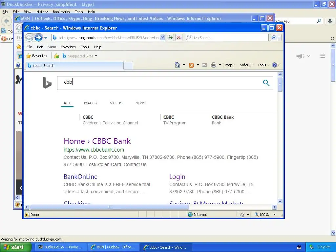Click the Read Mail icon
The height and width of the screenshot is (252, 336).
pyautogui.click(x=204, y=65)
